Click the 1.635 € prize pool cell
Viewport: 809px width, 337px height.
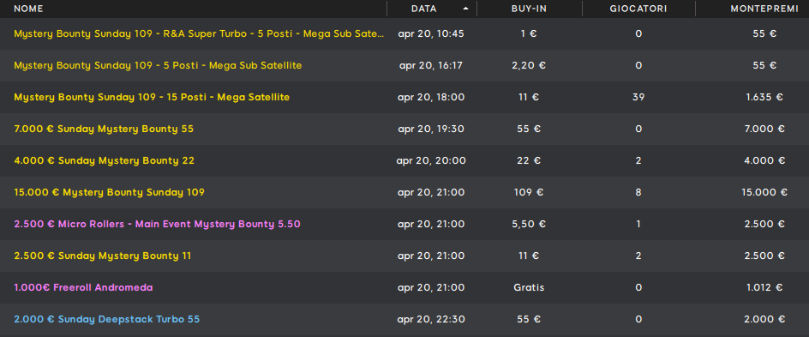[x=764, y=97]
